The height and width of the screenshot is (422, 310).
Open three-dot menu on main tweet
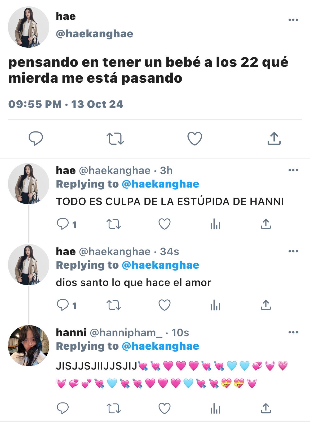coord(293,20)
